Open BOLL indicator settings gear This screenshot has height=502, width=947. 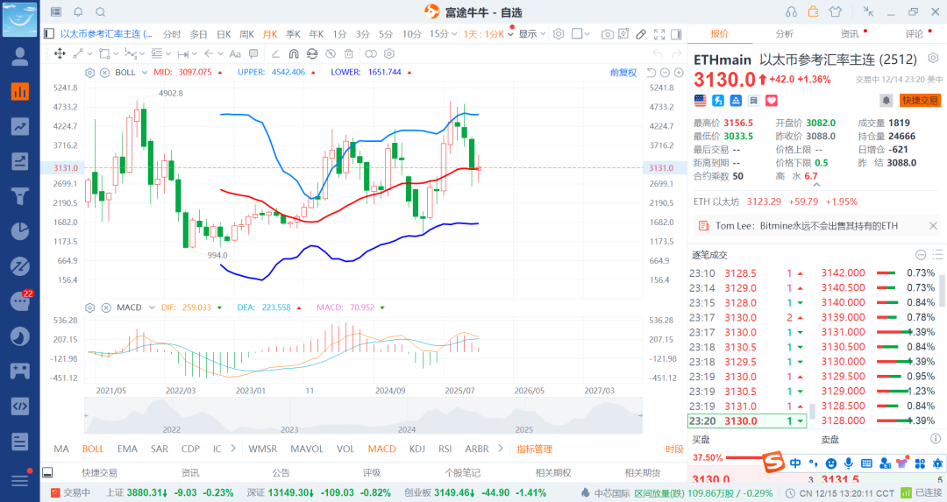[89, 72]
